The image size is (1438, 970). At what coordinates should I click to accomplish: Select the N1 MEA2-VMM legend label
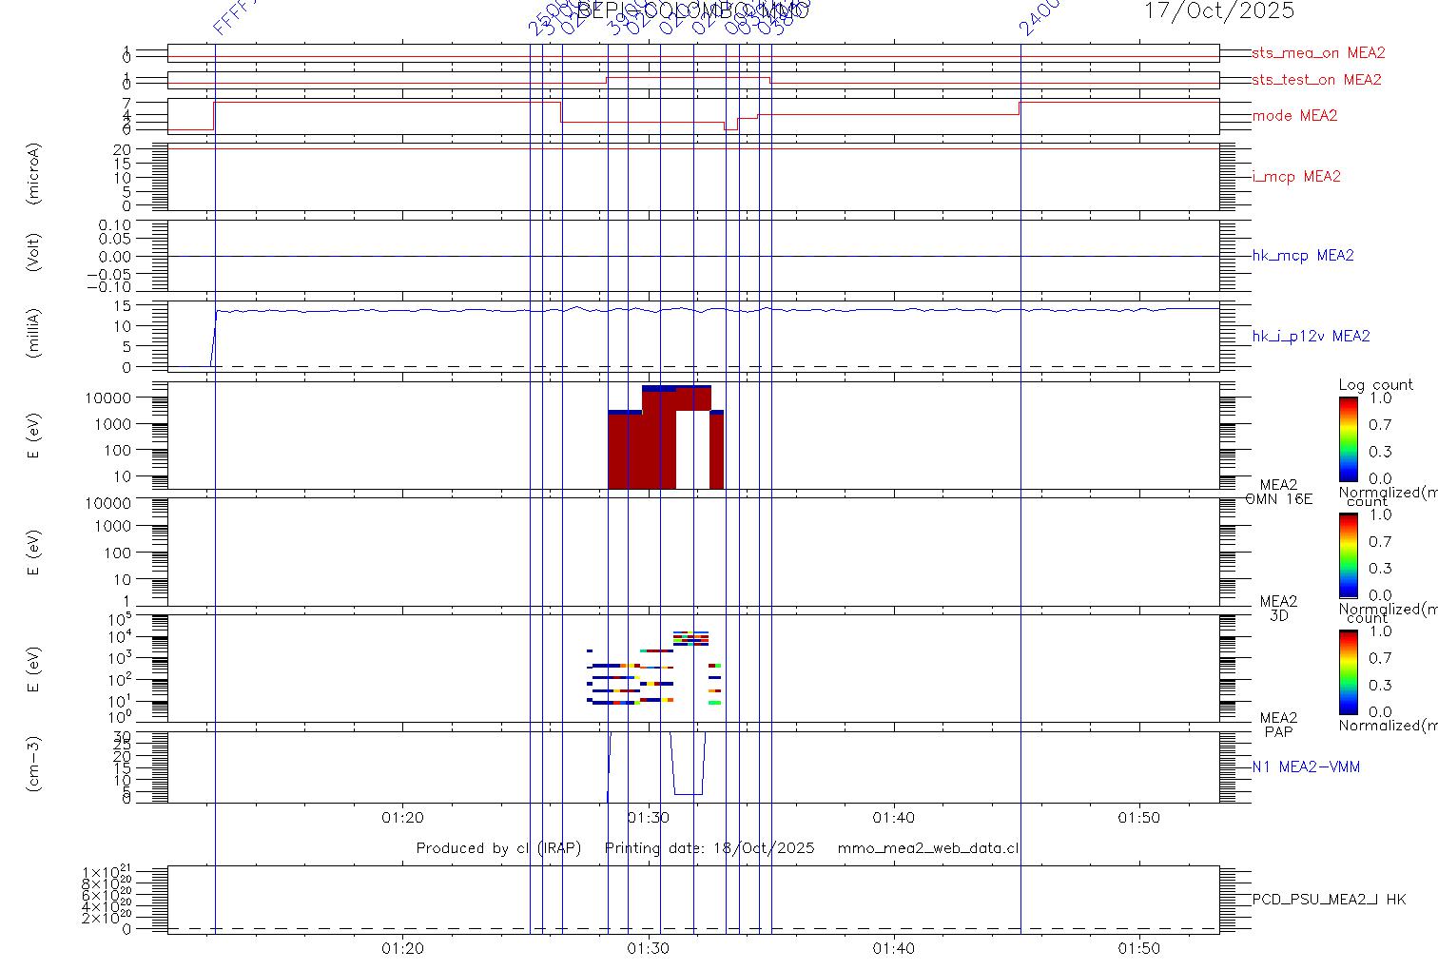tap(1306, 767)
